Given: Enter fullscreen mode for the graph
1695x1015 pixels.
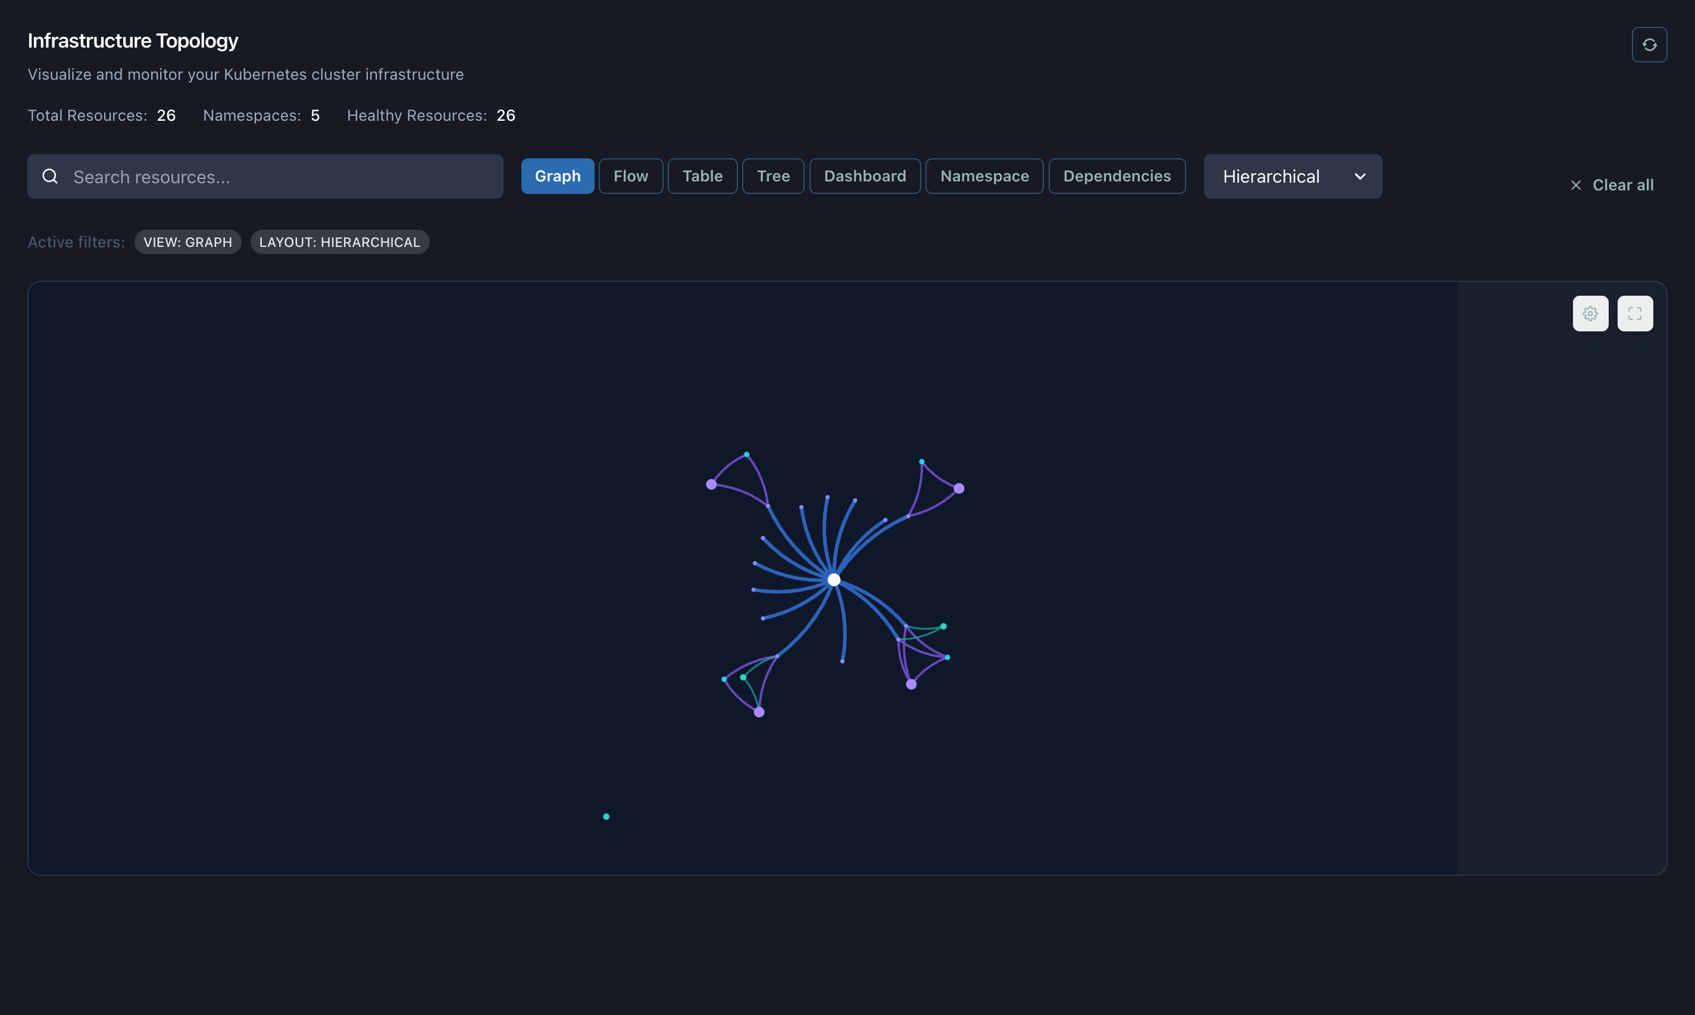Looking at the screenshot, I should tap(1634, 314).
